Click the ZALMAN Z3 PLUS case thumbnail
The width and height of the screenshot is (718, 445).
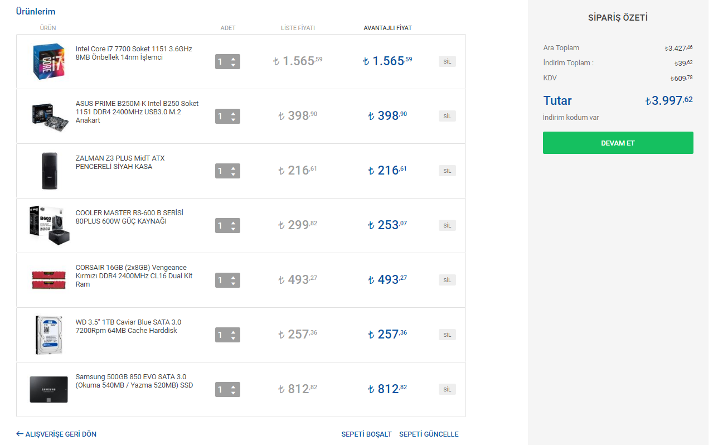pyautogui.click(x=49, y=171)
